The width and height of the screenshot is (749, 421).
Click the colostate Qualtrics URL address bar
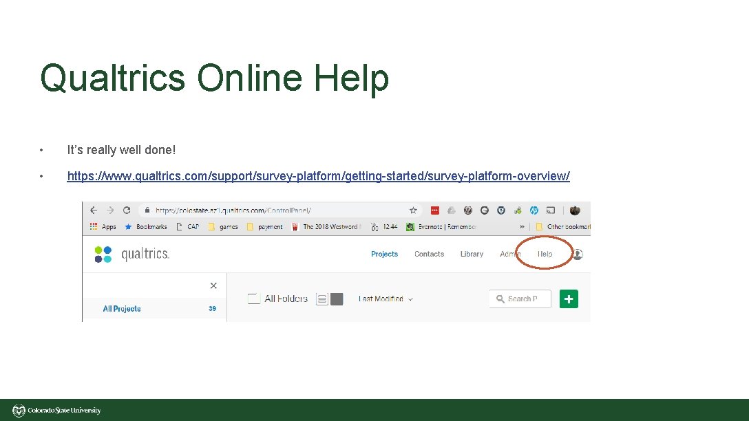click(280, 210)
